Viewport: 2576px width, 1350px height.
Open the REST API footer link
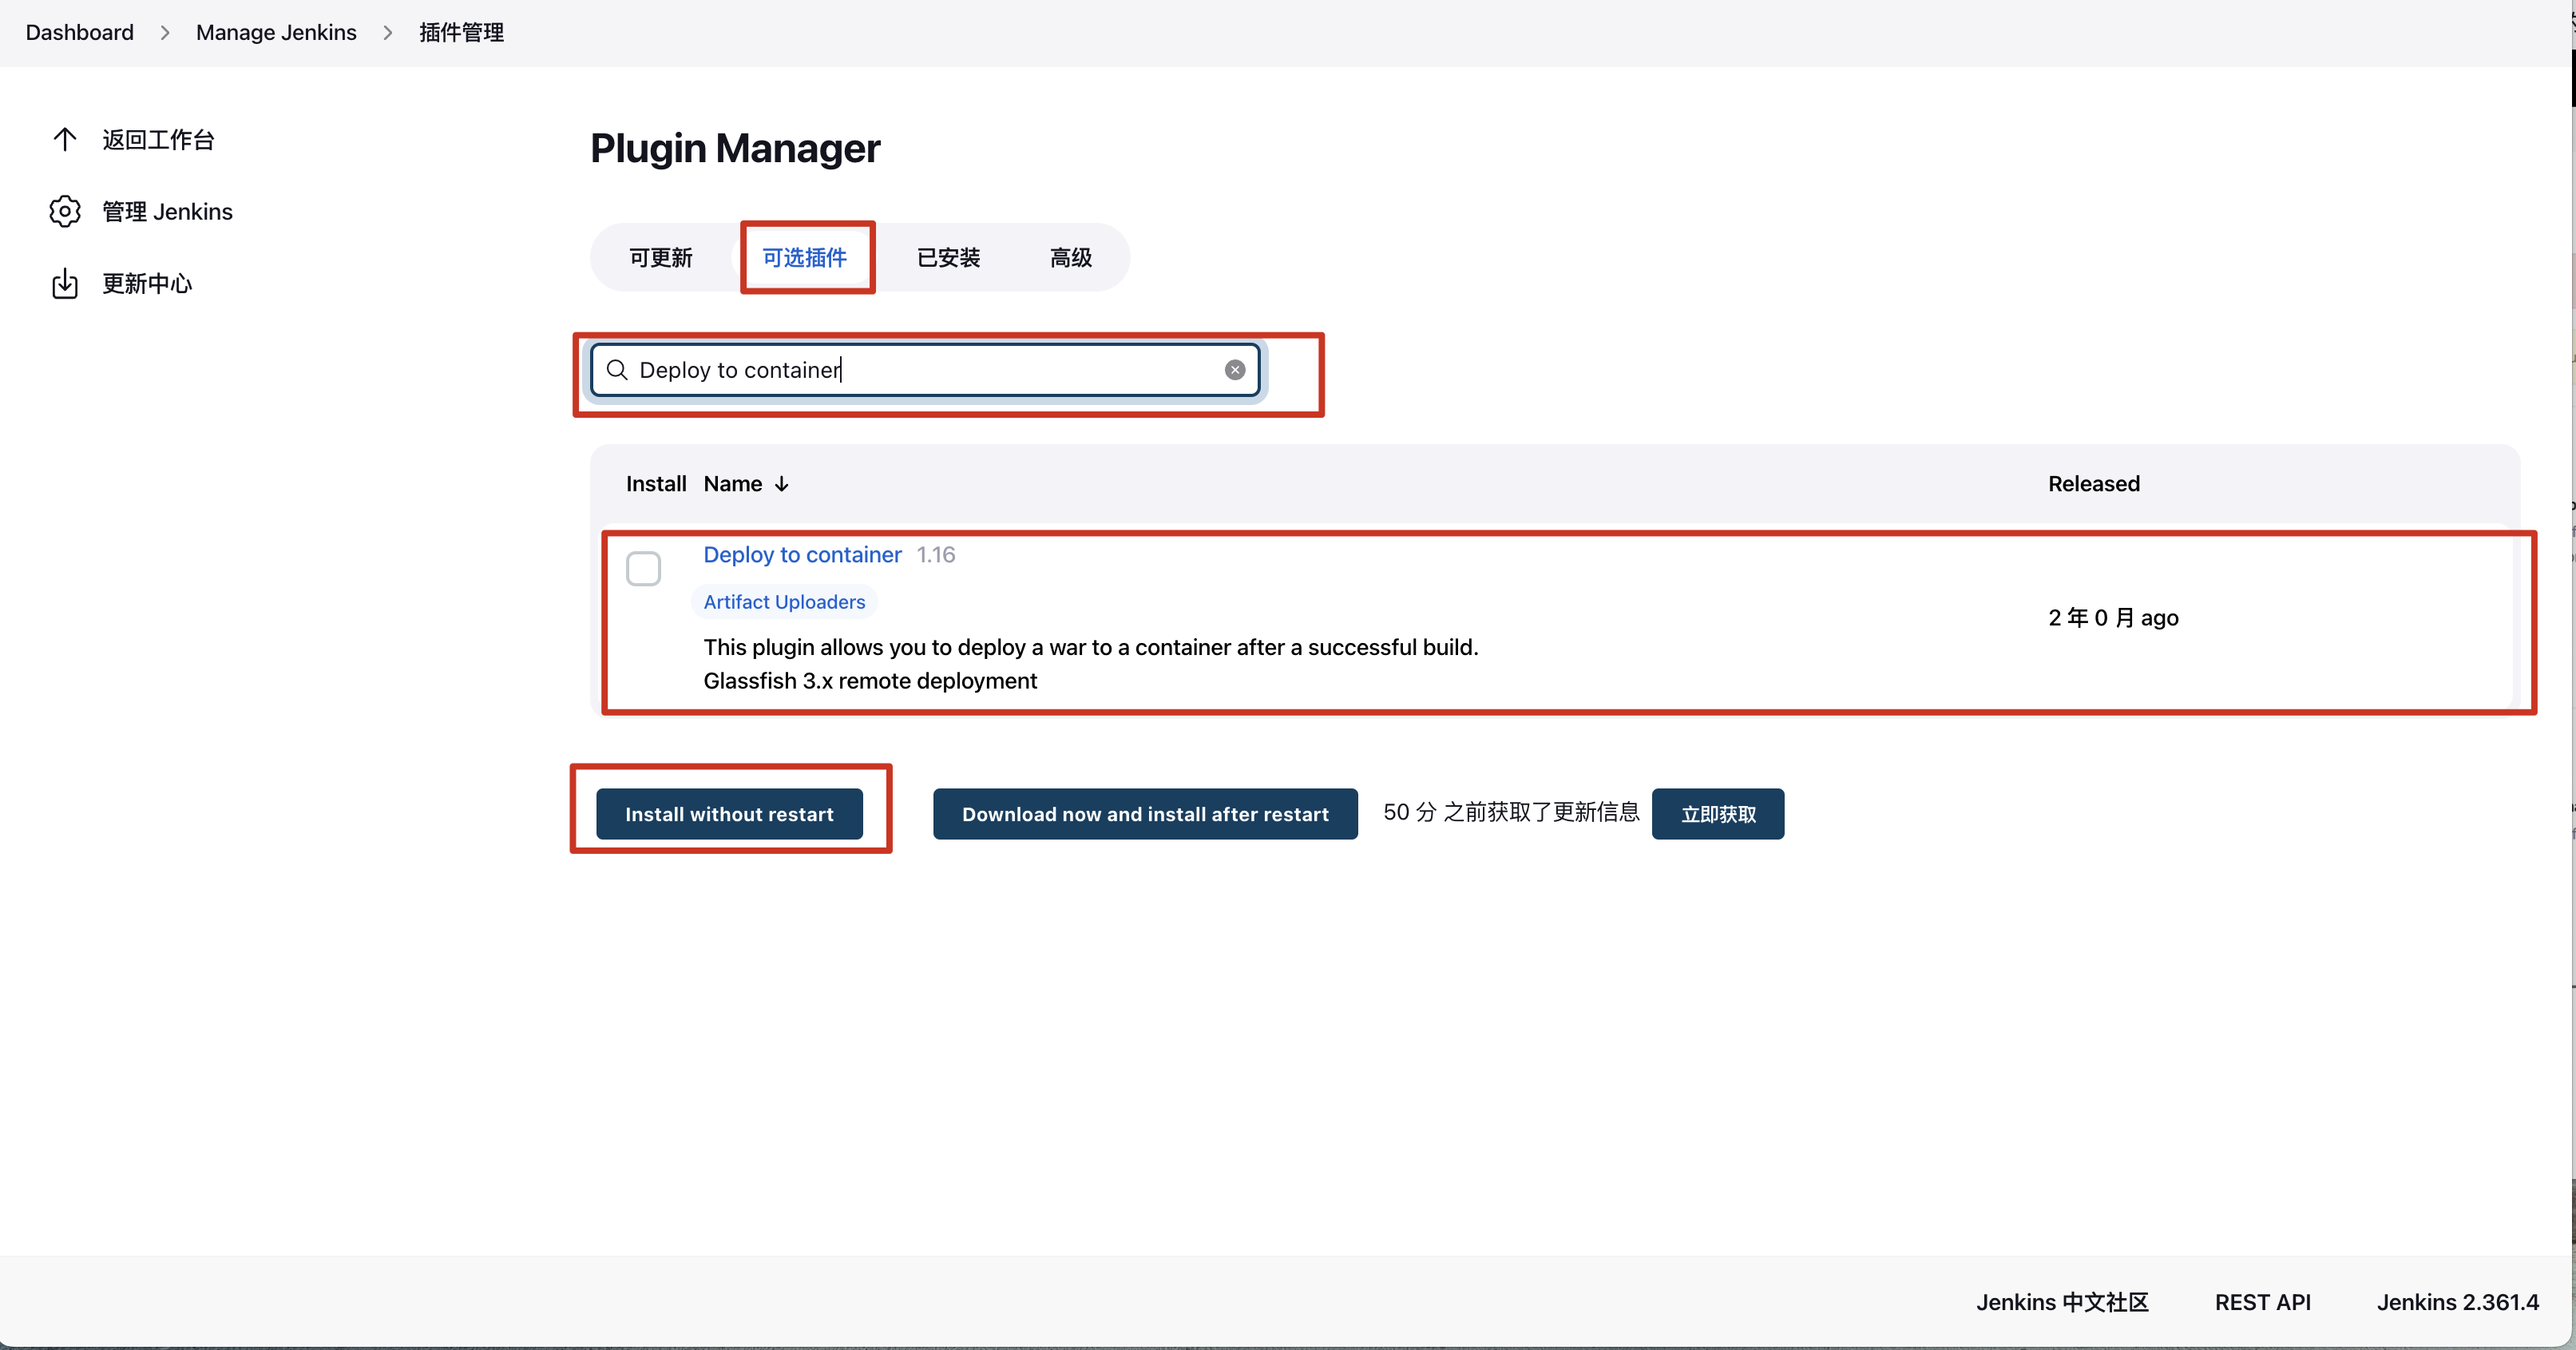tap(2262, 1302)
